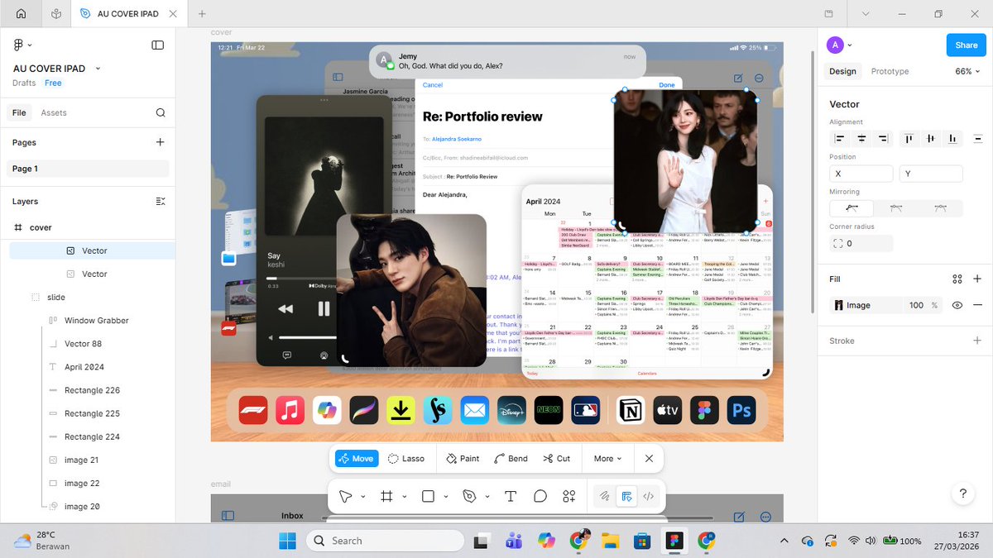993x558 pixels.
Task: Go to the Figma home tab
Action: 21,14
